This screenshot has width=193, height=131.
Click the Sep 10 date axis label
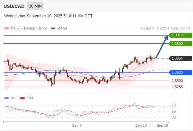pyautogui.click(x=141, y=125)
